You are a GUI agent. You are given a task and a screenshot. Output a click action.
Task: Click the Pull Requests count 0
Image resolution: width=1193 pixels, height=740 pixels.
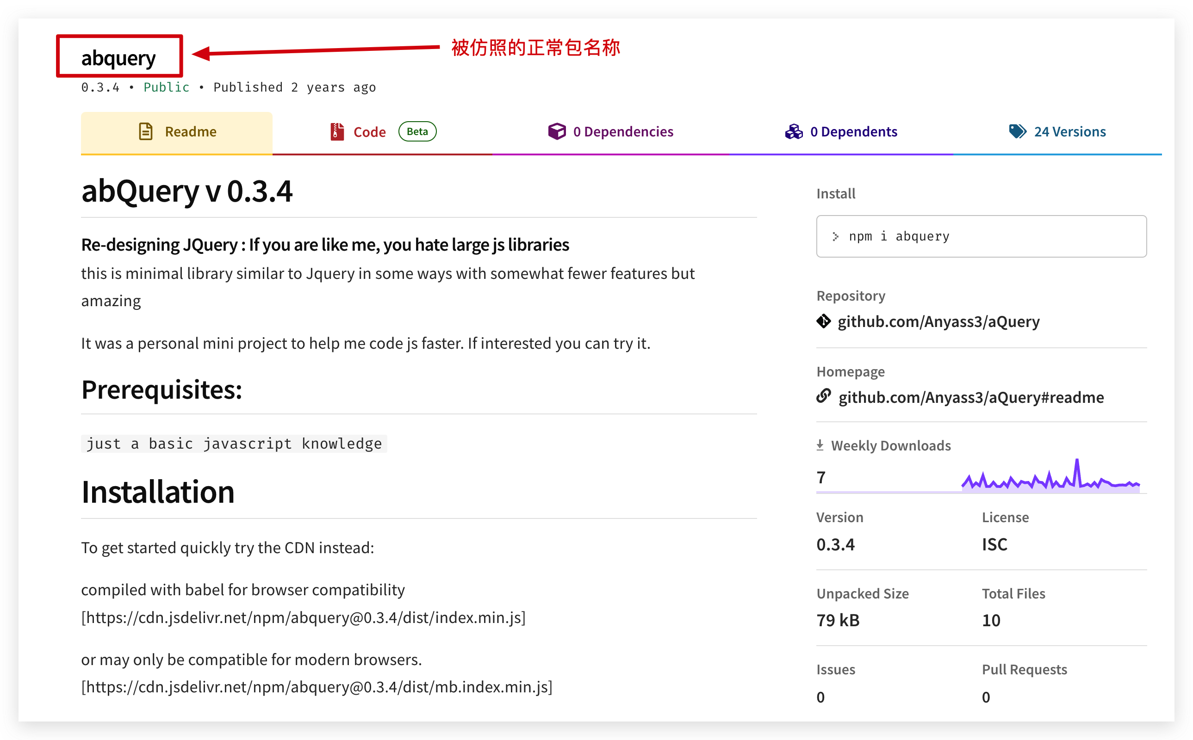point(986,697)
